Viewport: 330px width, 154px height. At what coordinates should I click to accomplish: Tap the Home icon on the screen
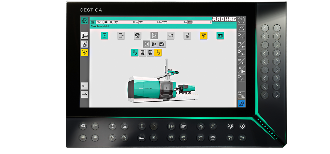[85, 20]
